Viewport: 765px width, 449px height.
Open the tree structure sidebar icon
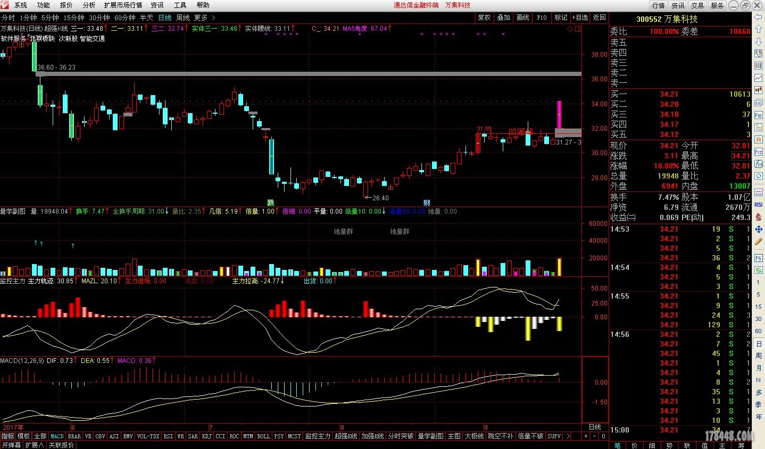[759, 127]
